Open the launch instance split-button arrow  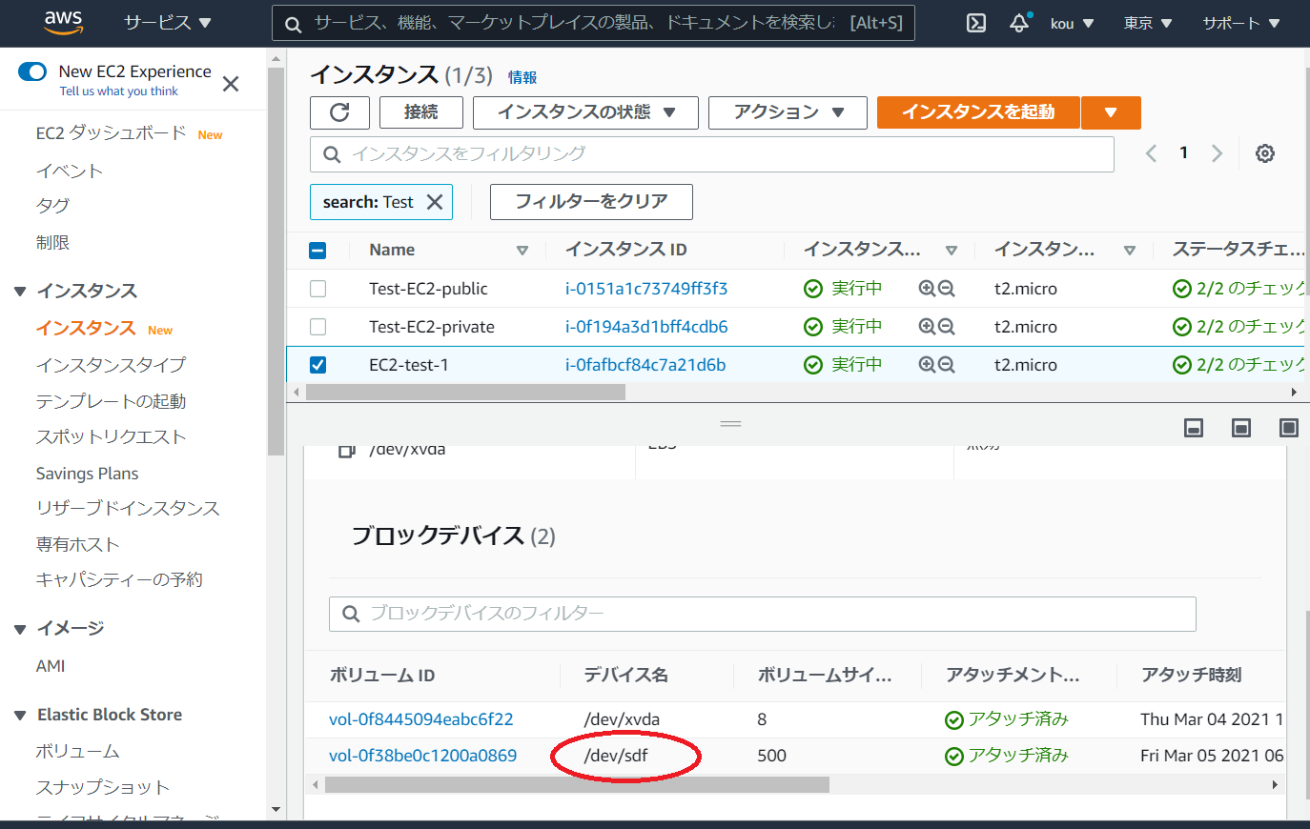(1111, 112)
